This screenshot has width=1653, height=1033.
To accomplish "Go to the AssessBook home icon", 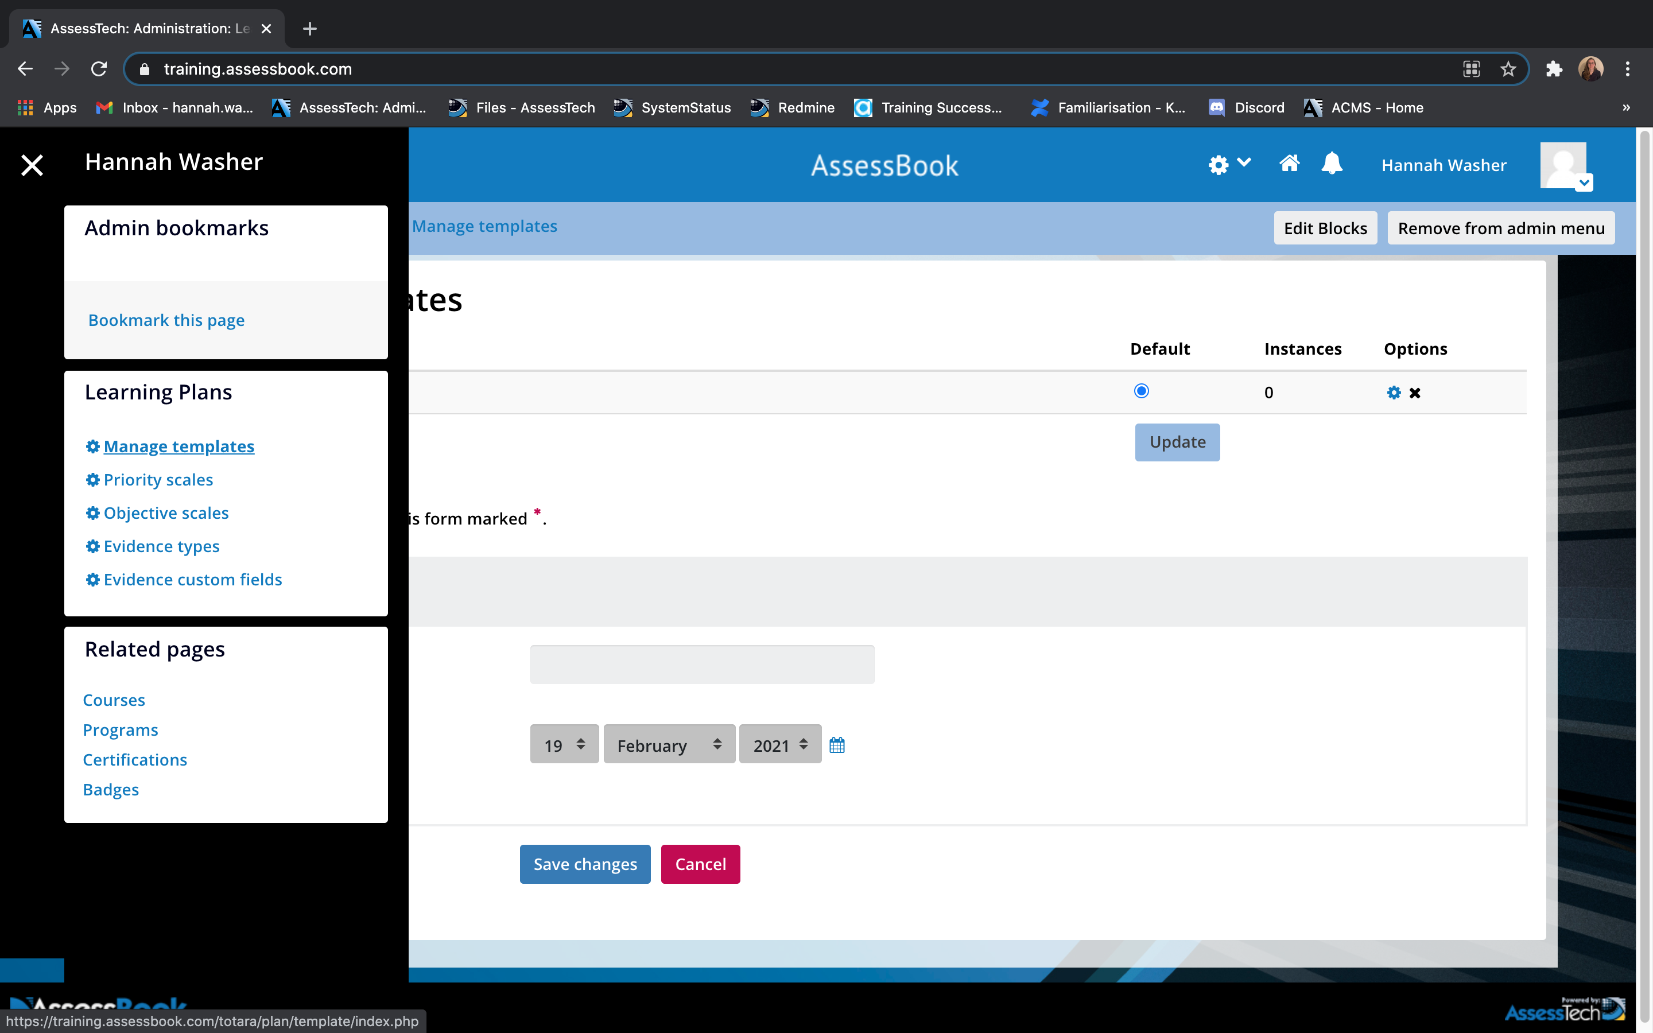I will pyautogui.click(x=1289, y=164).
